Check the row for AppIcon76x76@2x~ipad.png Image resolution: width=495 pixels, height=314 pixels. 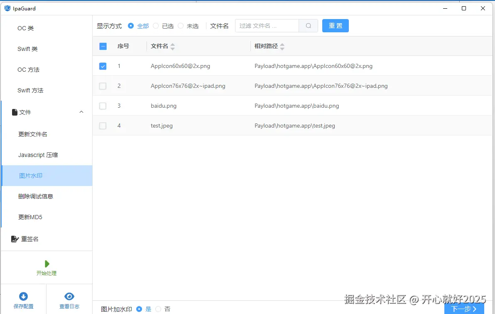[103, 86]
